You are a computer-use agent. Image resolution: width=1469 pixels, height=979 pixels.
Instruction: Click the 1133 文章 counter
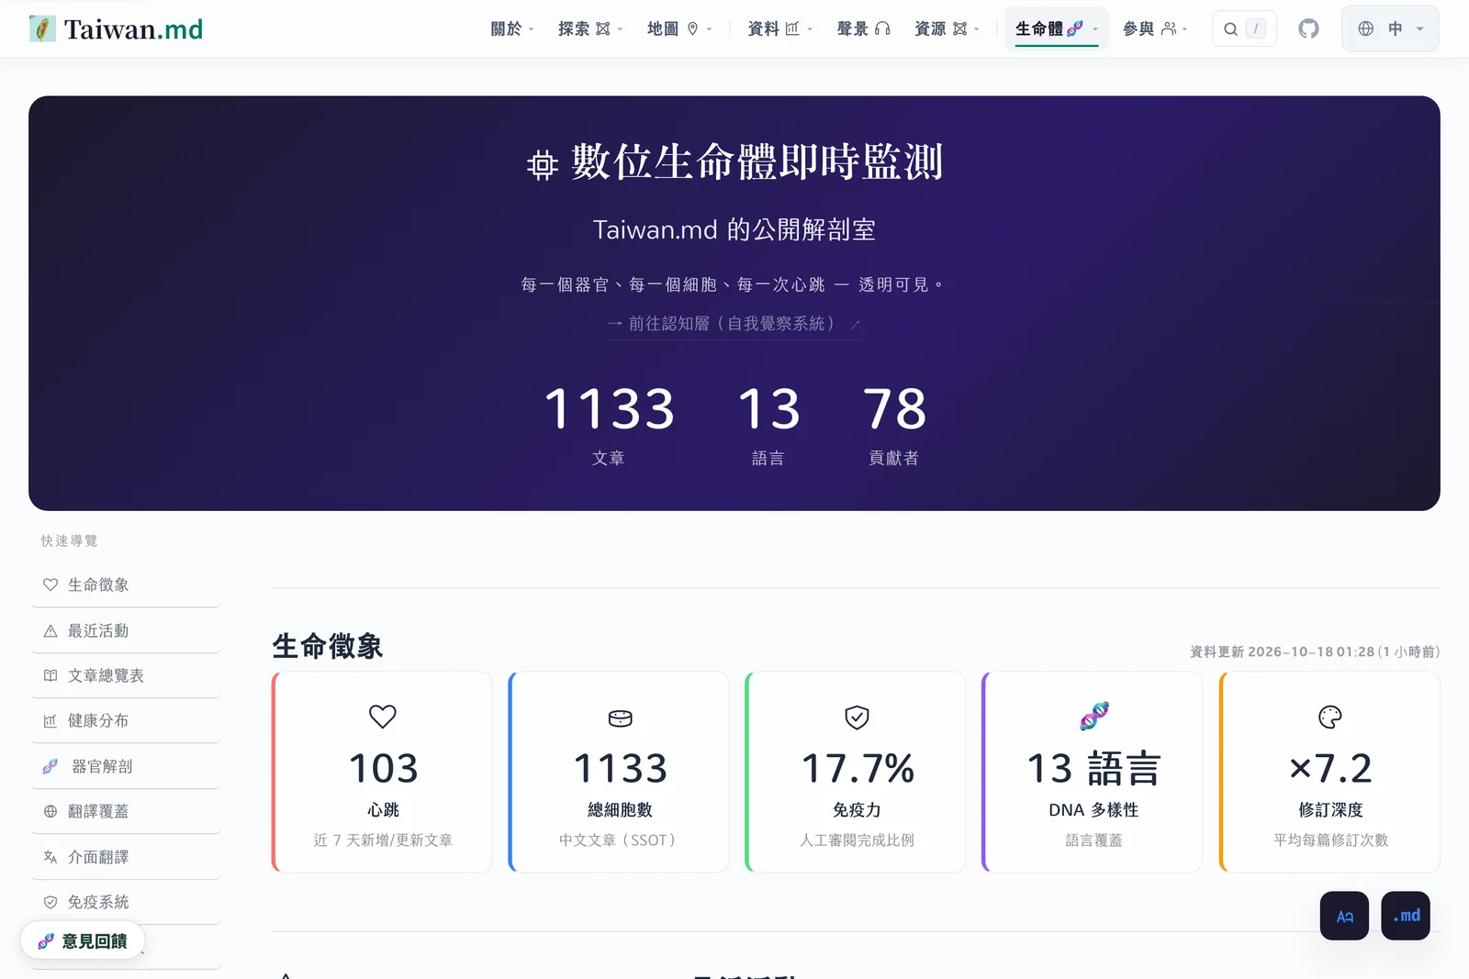(x=609, y=425)
